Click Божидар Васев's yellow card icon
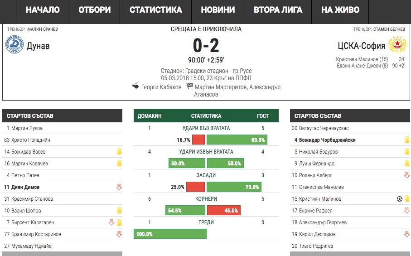Image resolution: width=411 pixels, height=256 pixels. pyautogui.click(x=119, y=151)
